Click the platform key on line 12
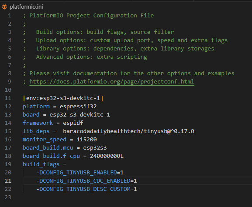This screenshot has height=207, width=252. click(x=36, y=107)
